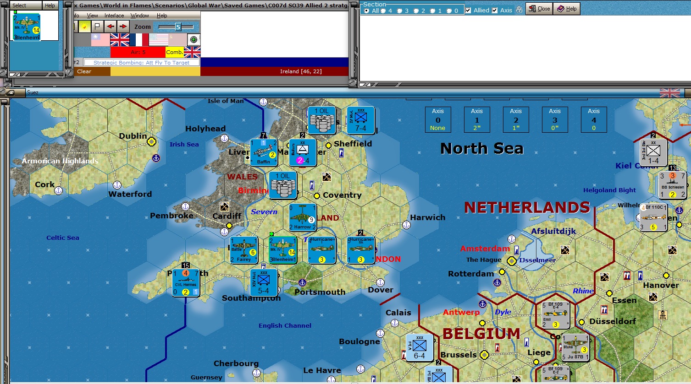Click the flag toolbar button
The height and width of the screenshot is (384, 691).
97,27
